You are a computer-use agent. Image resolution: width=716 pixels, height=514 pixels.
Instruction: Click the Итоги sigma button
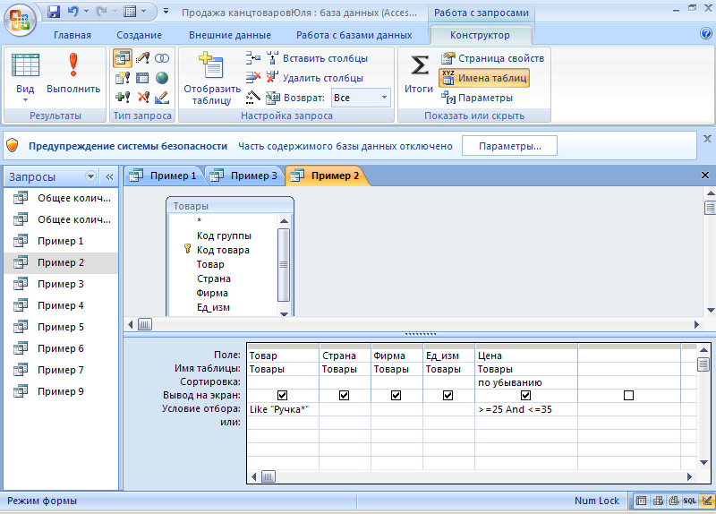419,73
